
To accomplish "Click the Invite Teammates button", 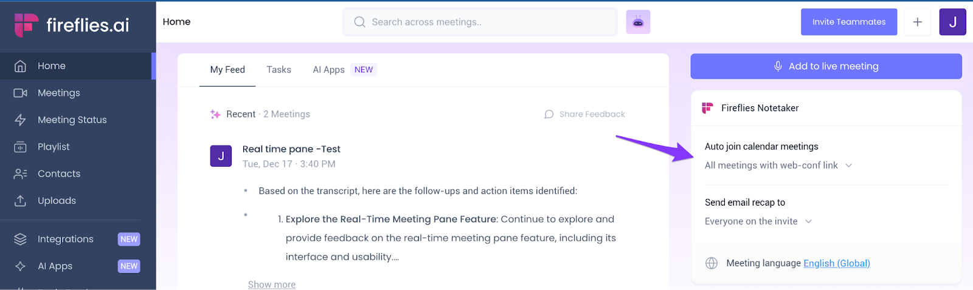I will point(849,22).
